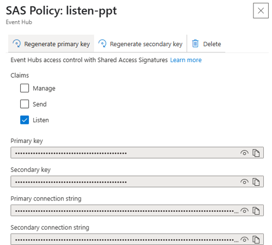Click Regenerate secondary key button
Screen dimensions: 272x245
click(140, 44)
